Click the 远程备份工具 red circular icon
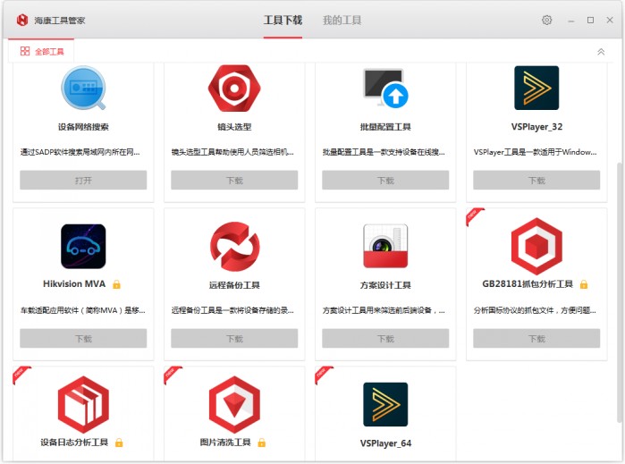Image resolution: width=625 pixels, height=464 pixels. point(234,246)
